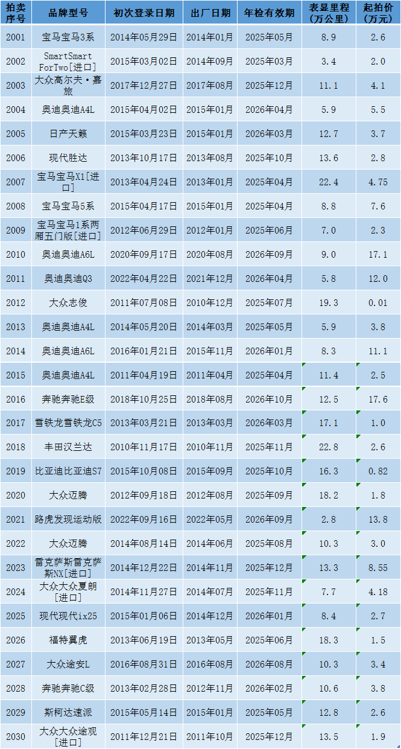Select the 宝马宝马3系 model cell
This screenshot has width=401, height=749.
pyautogui.click(x=68, y=37)
